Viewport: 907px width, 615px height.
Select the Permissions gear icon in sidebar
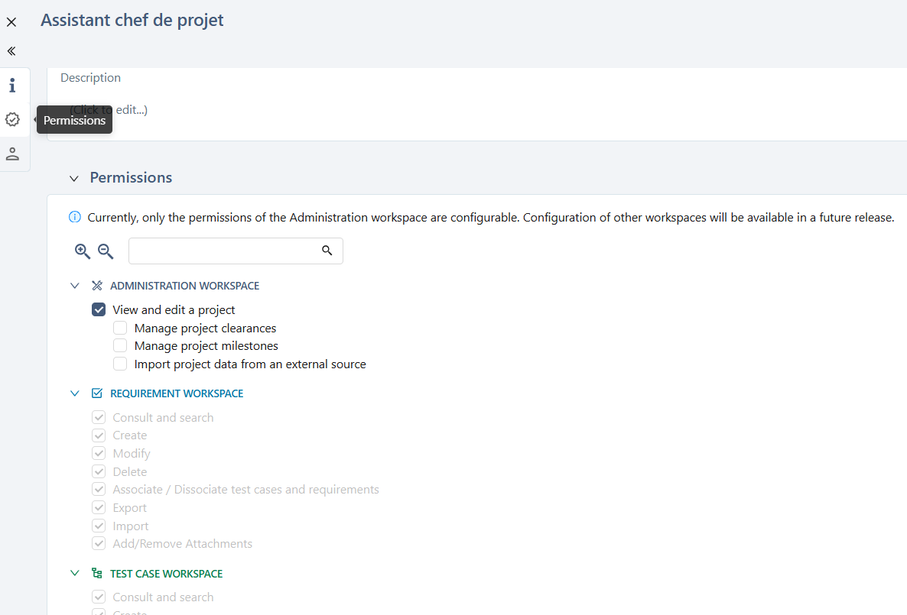click(12, 119)
